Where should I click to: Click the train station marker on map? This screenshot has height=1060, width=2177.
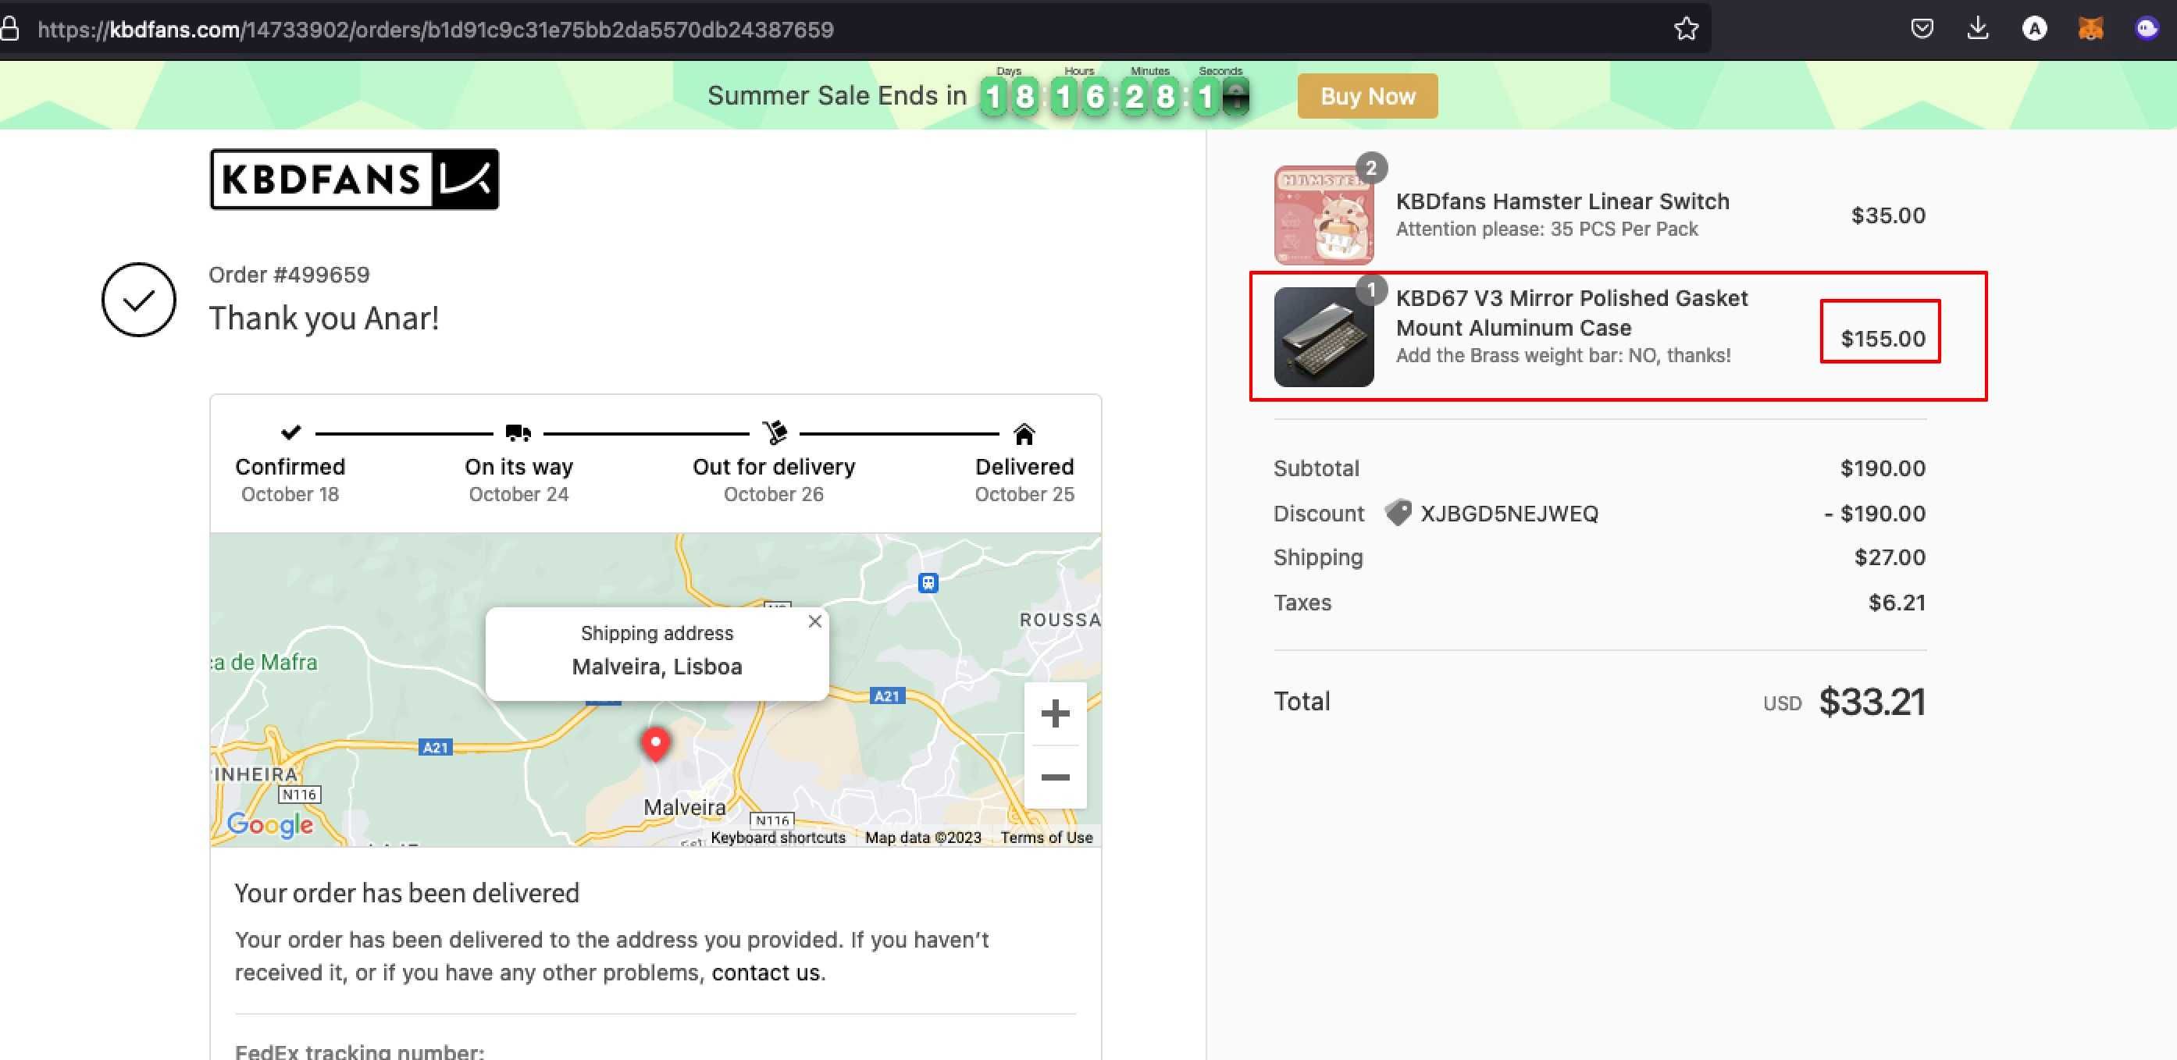[x=928, y=583]
